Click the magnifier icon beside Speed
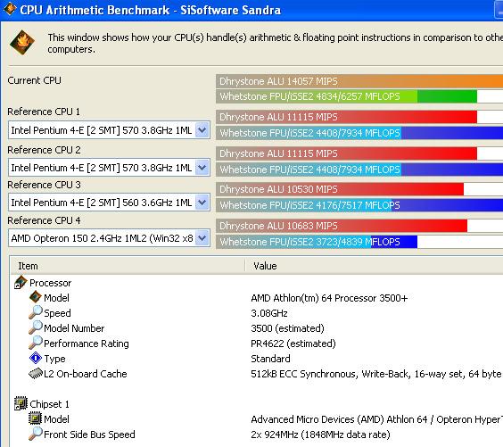Image resolution: width=503 pixels, height=447 pixels. (x=36, y=312)
